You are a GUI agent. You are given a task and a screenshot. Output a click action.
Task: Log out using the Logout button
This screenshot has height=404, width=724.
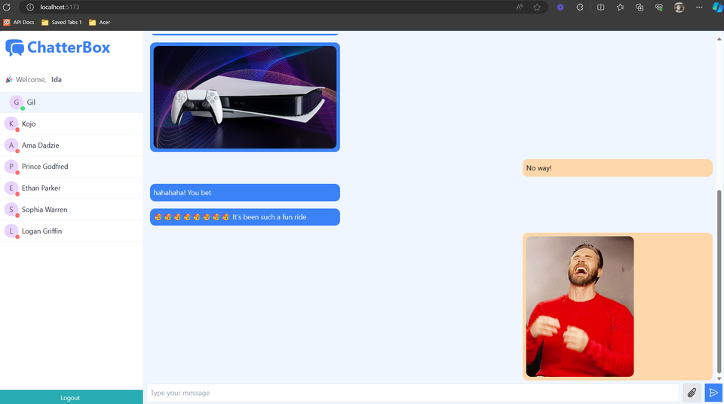[72, 397]
